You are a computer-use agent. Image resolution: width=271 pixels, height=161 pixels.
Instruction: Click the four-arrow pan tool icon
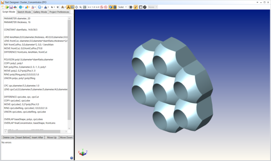click(76, 7)
